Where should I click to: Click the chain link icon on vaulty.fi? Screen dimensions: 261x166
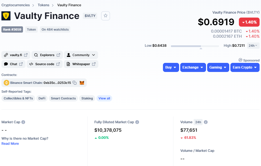6,55
